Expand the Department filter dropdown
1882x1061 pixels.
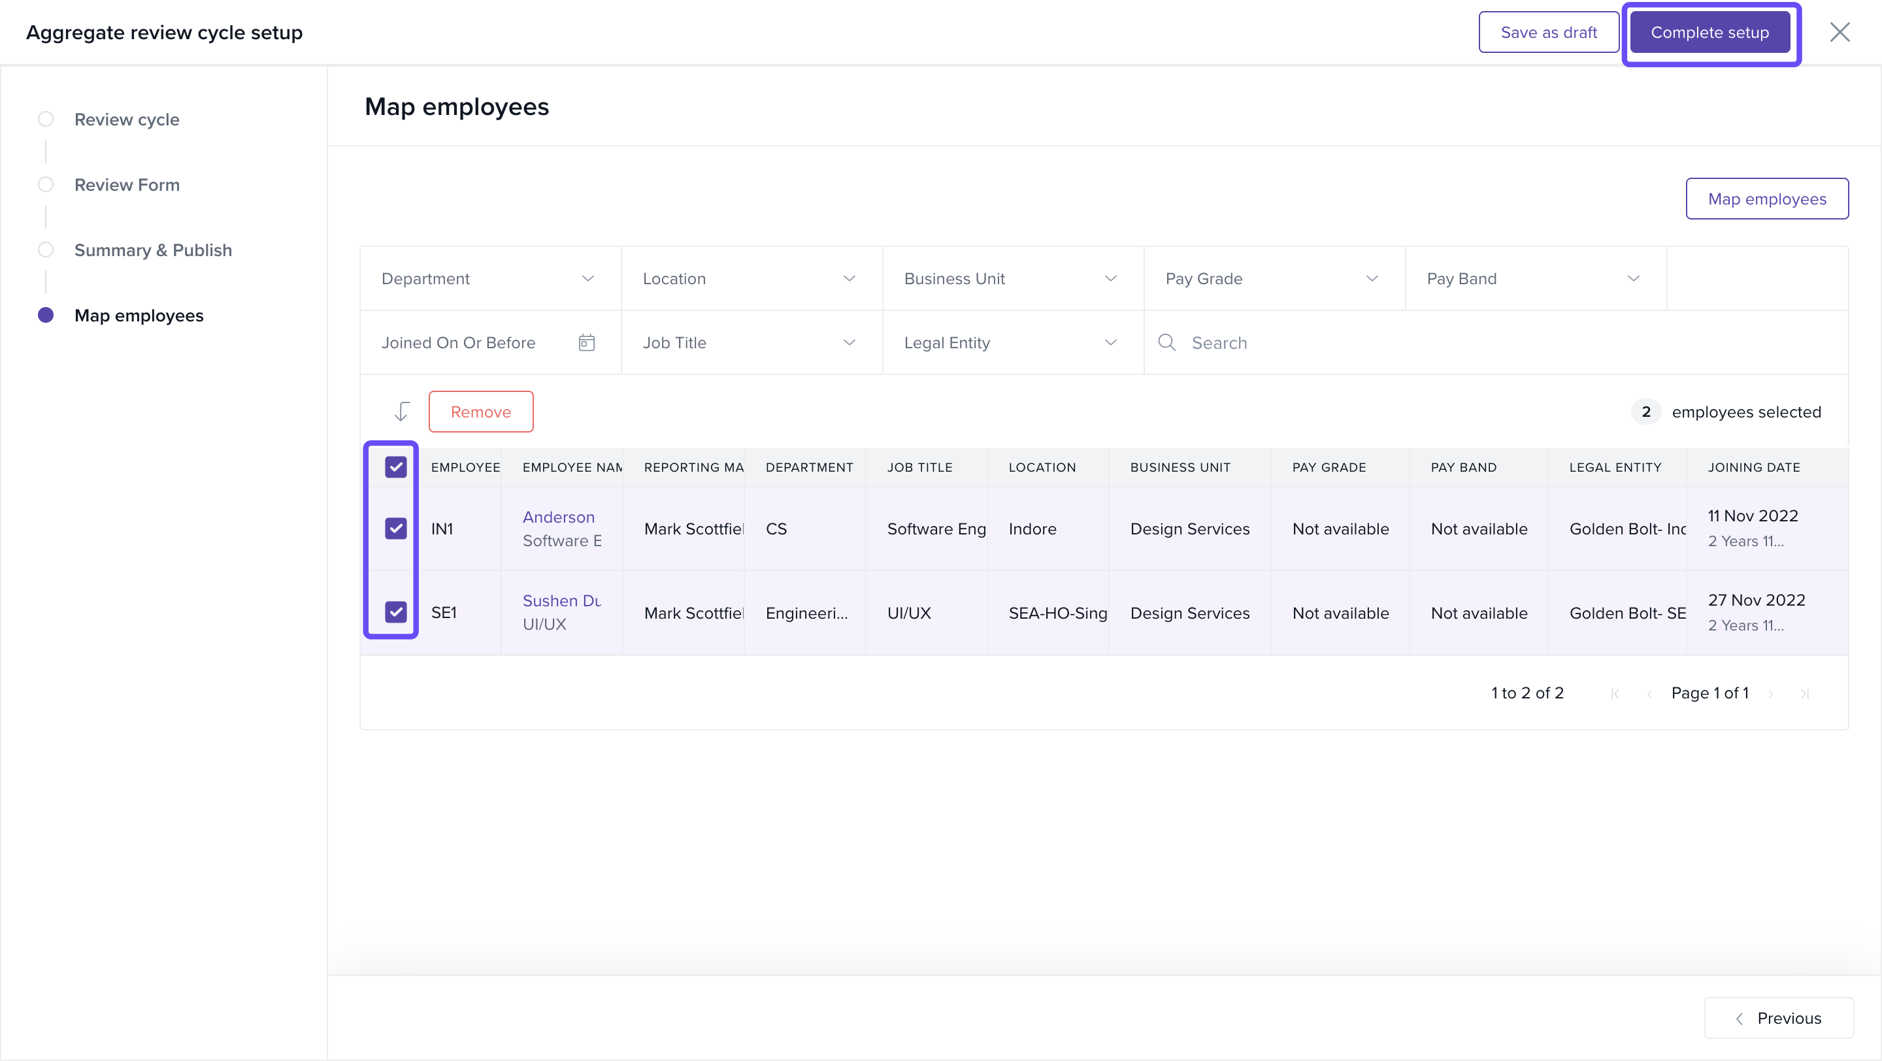tap(489, 279)
